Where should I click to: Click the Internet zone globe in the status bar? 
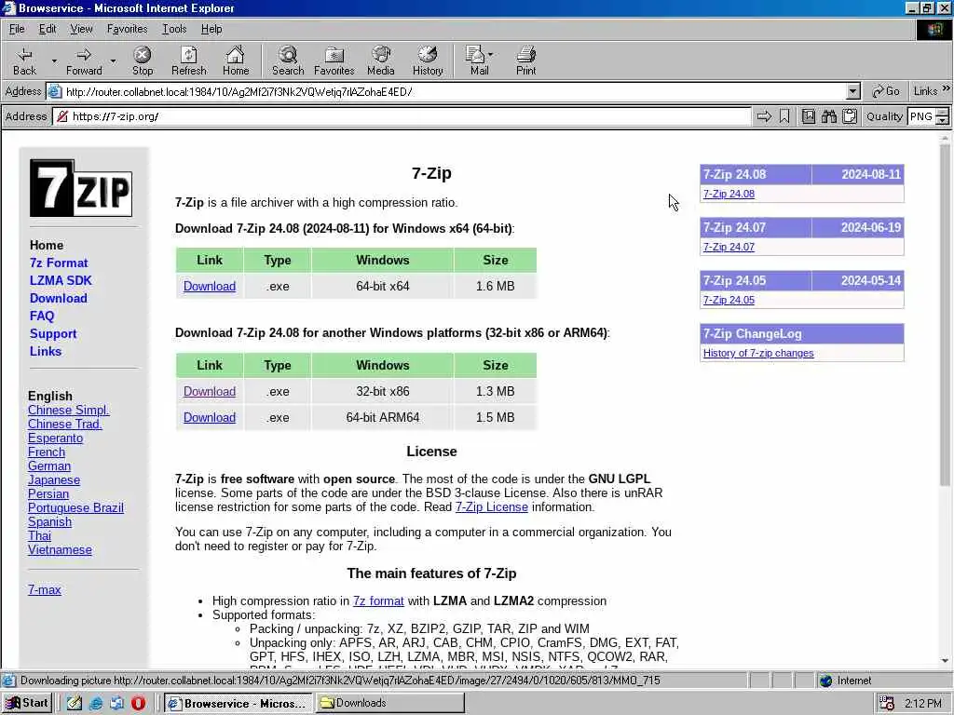(x=825, y=681)
